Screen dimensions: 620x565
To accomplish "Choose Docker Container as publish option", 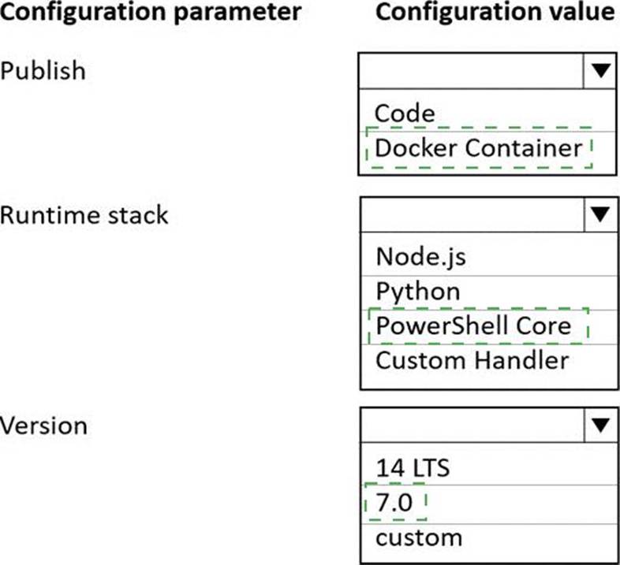I will coord(478,147).
